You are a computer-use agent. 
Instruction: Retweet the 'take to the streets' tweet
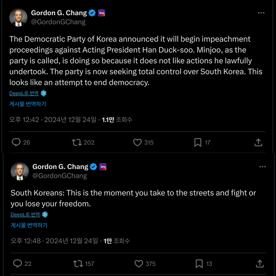pyautogui.click(x=78, y=263)
